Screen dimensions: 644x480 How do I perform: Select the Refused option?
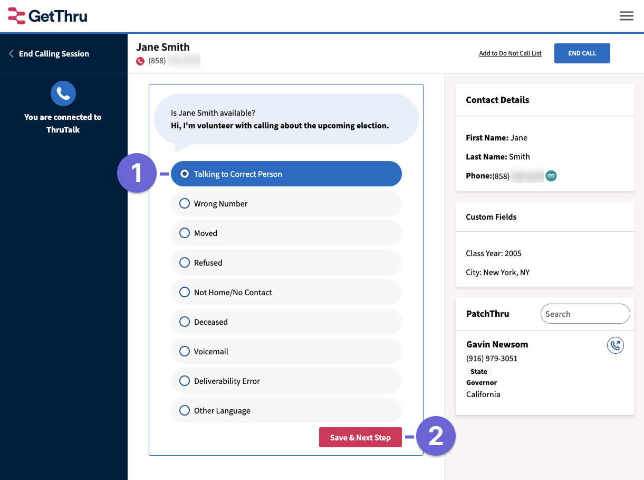pos(286,262)
